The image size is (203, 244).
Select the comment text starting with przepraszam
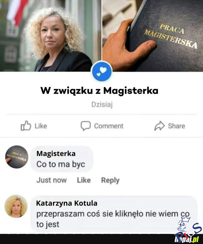113,219
